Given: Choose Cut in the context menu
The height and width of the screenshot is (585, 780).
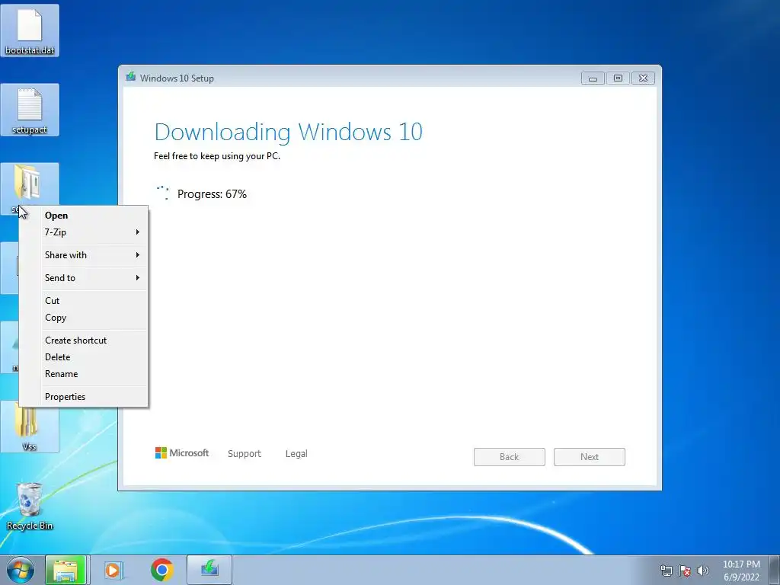Looking at the screenshot, I should pyautogui.click(x=83, y=301).
